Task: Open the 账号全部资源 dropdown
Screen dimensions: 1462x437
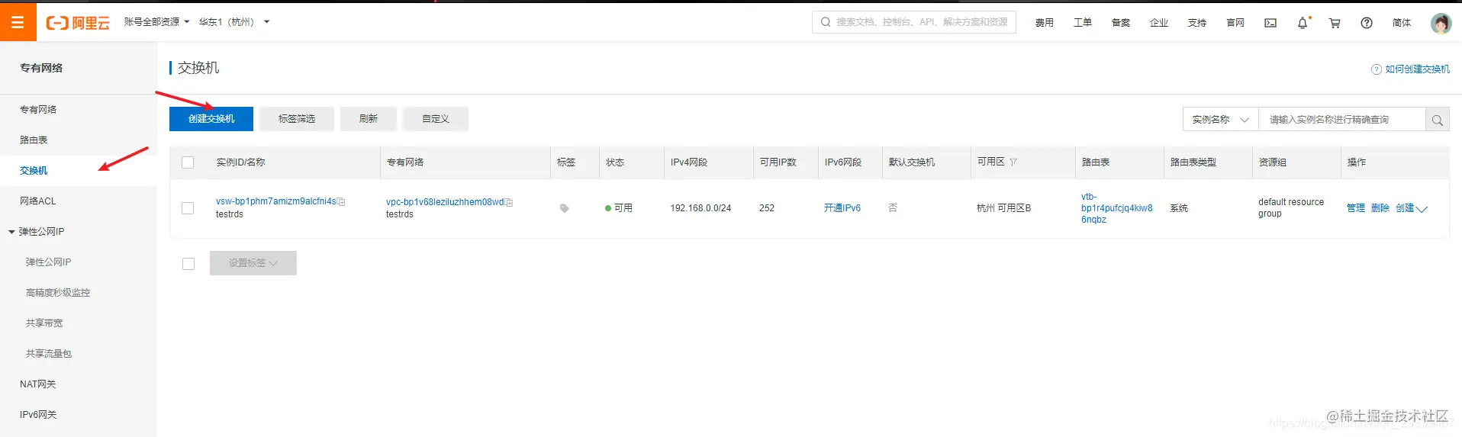Action: click(156, 22)
